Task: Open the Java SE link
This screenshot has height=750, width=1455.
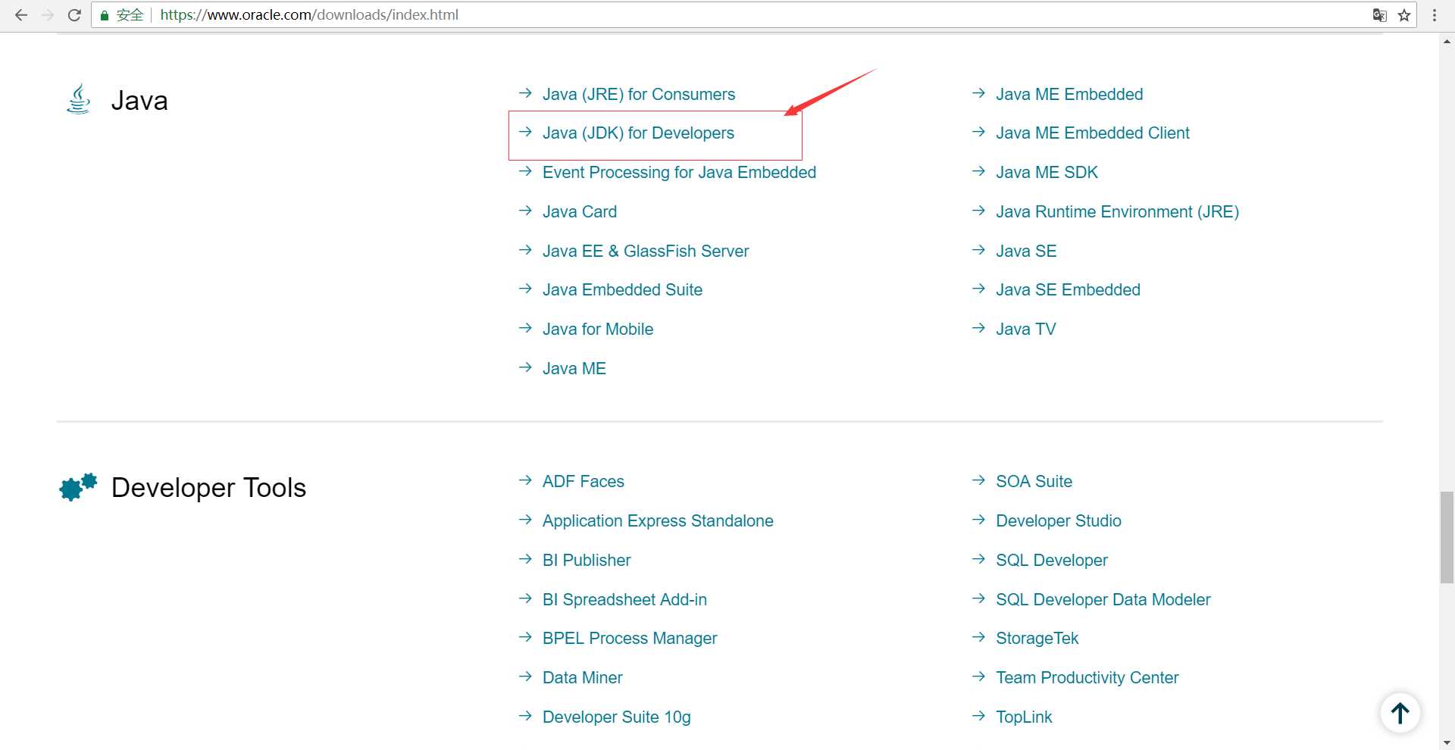Action: [1026, 252]
